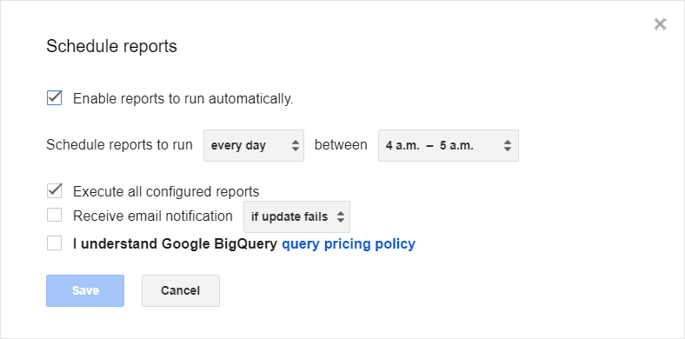
Task: Click the 'Enable reports to run automatically.' label text
Action: pos(183,99)
